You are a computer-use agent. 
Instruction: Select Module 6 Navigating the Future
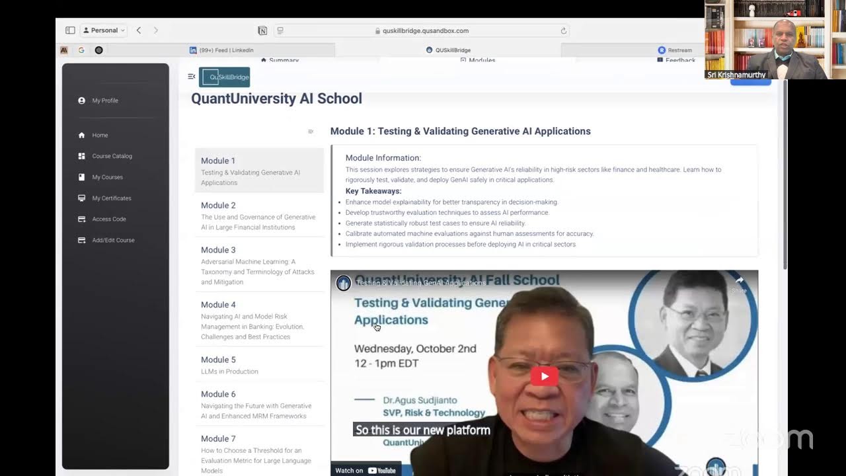(259, 405)
